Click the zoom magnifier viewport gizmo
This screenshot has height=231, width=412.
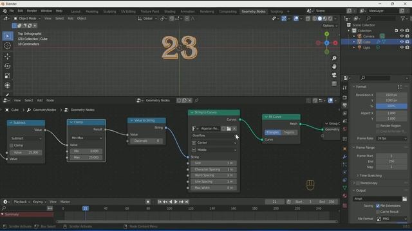(x=334, y=58)
